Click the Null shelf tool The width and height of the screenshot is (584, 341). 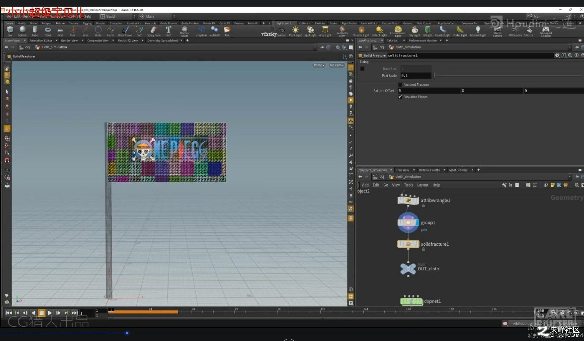(73, 31)
